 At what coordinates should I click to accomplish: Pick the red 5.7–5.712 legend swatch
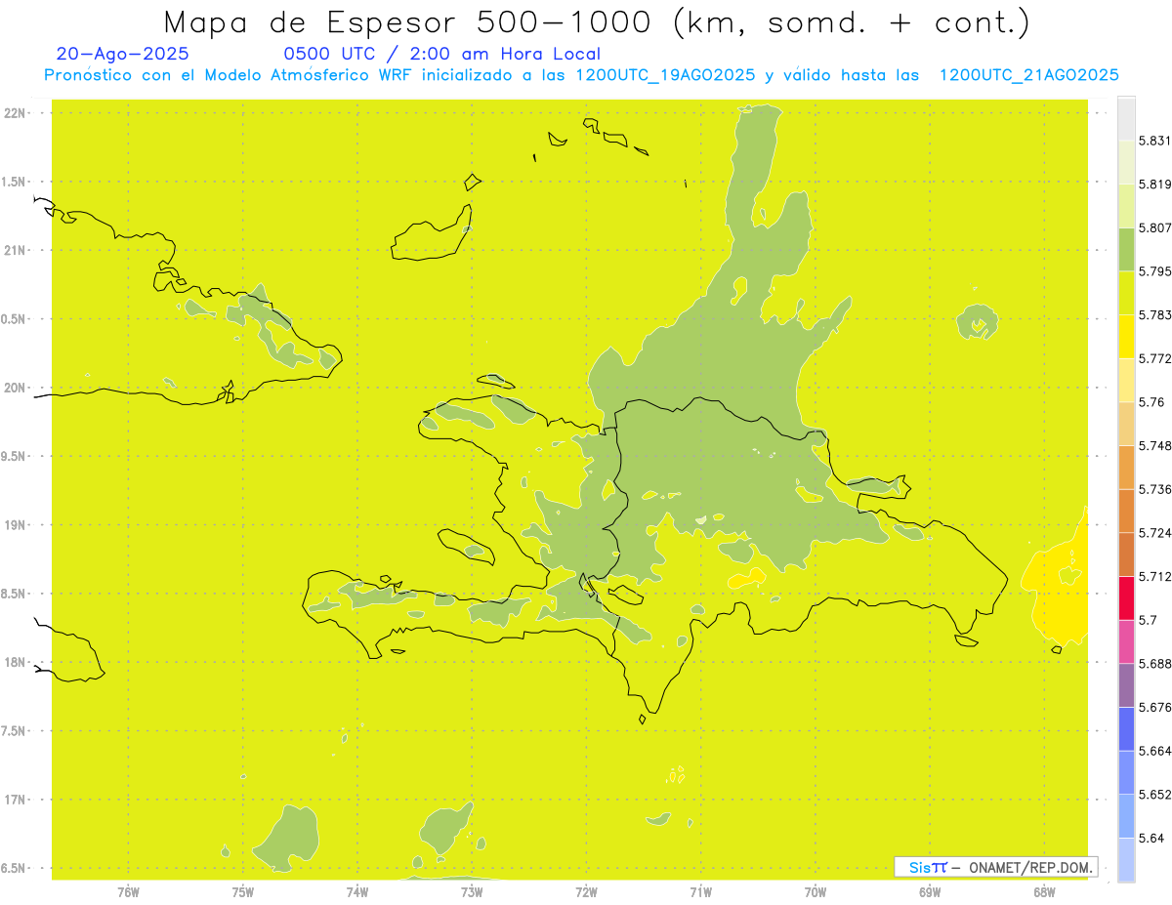pos(1126,597)
